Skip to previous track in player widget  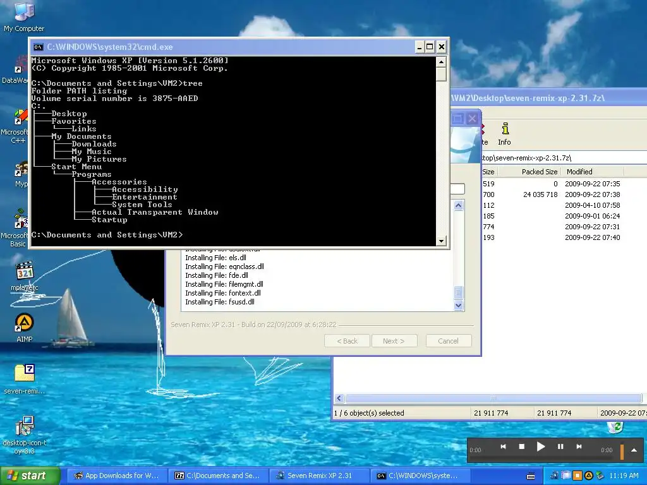coord(503,446)
